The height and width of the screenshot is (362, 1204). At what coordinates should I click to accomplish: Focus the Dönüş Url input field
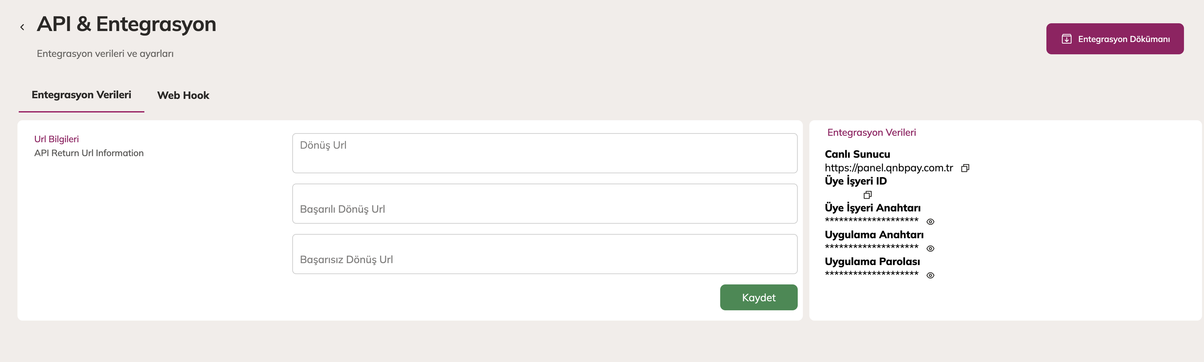(x=544, y=153)
